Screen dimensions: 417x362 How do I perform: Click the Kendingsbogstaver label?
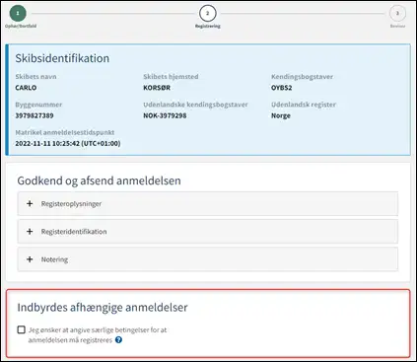click(x=302, y=77)
